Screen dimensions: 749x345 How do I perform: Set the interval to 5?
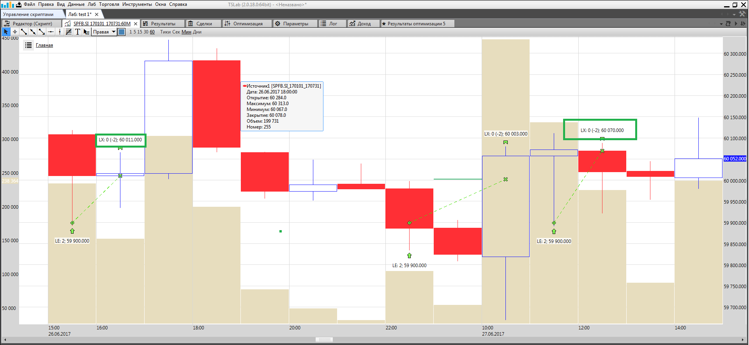[x=135, y=32]
